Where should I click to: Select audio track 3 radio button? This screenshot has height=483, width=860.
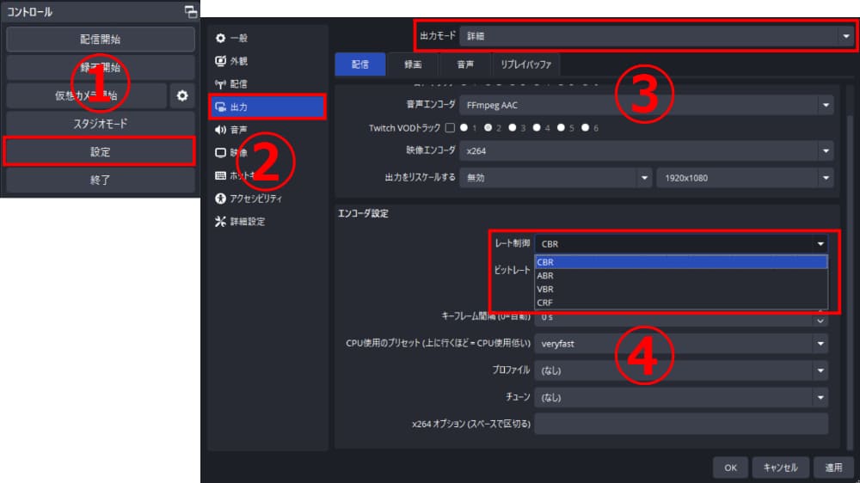(x=513, y=128)
